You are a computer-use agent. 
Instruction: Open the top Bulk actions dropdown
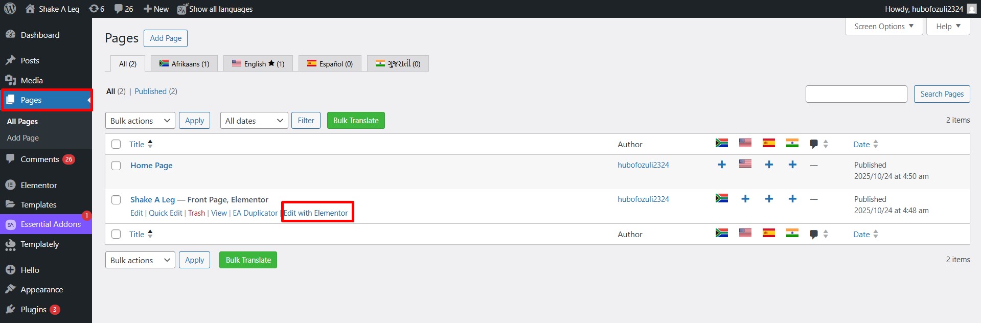(140, 121)
